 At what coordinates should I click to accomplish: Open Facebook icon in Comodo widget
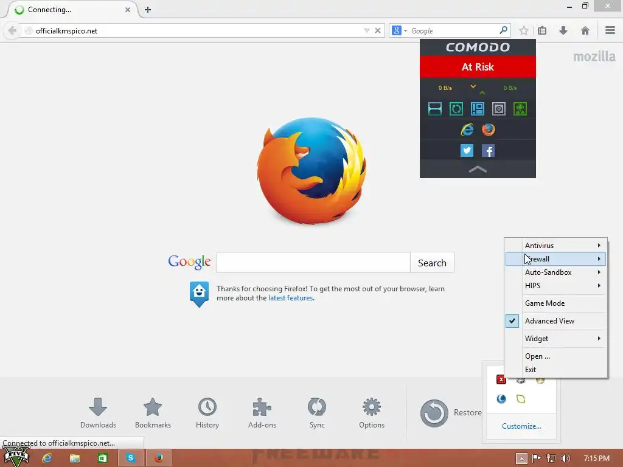(x=489, y=151)
